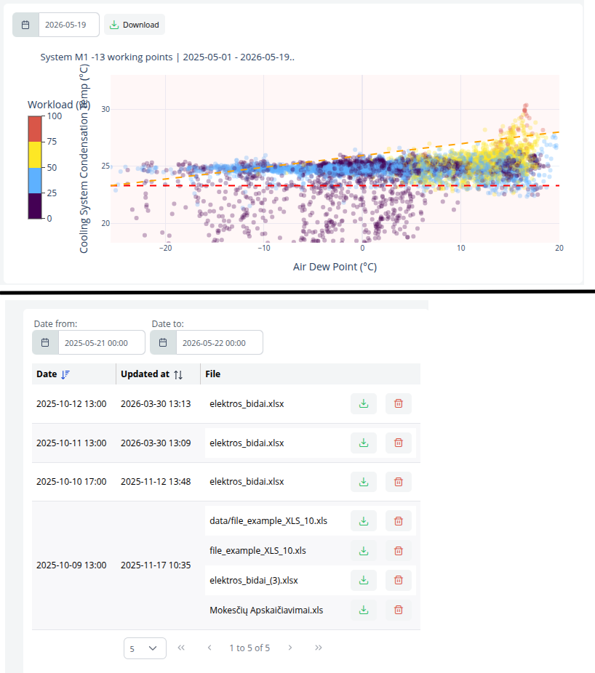Click pagination text 1 to 5 of 5
The width and height of the screenshot is (595, 673).
point(249,648)
